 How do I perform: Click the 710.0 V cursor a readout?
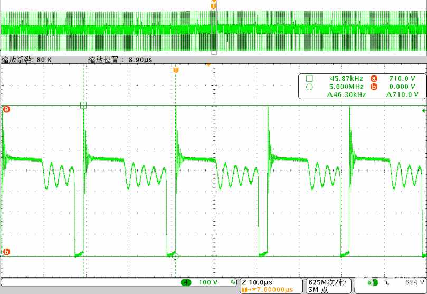(x=402, y=79)
